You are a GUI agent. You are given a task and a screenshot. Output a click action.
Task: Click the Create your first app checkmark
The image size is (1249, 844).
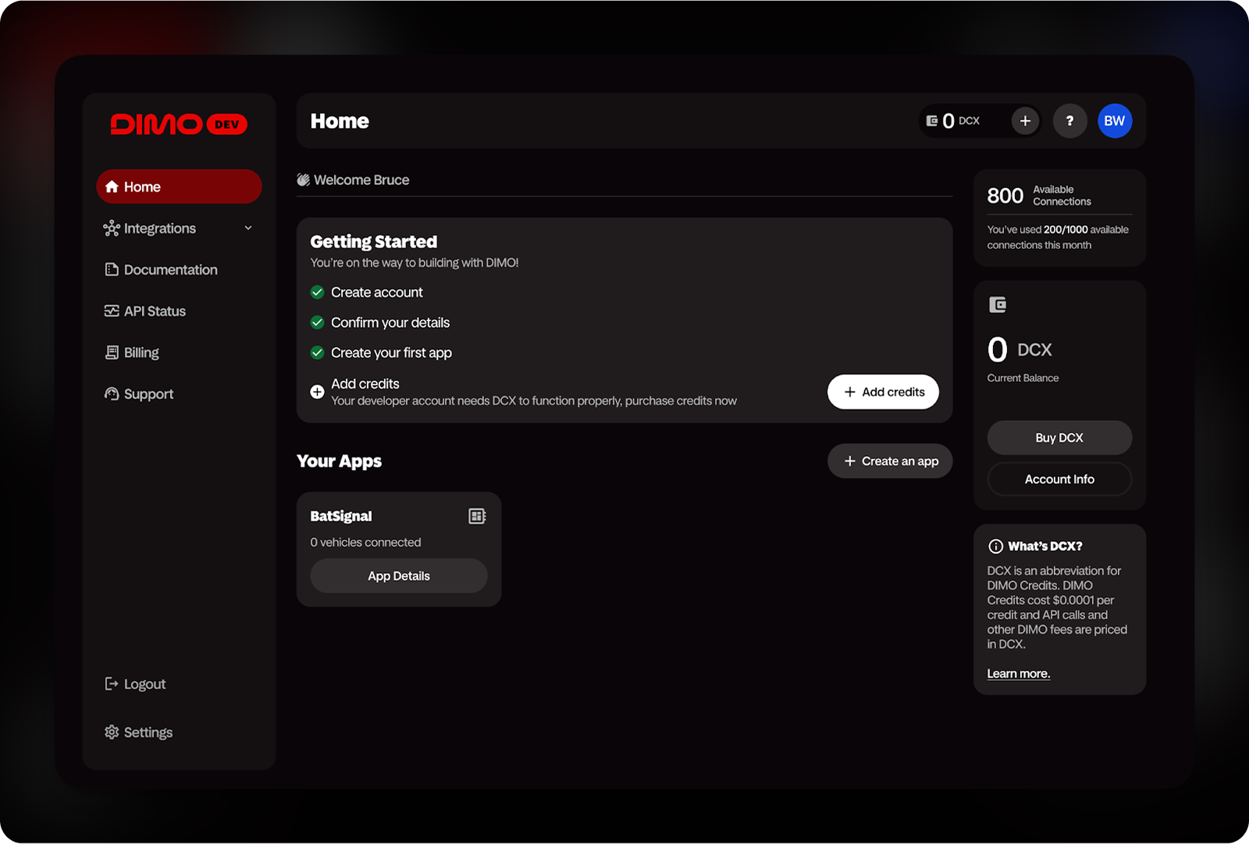click(317, 353)
